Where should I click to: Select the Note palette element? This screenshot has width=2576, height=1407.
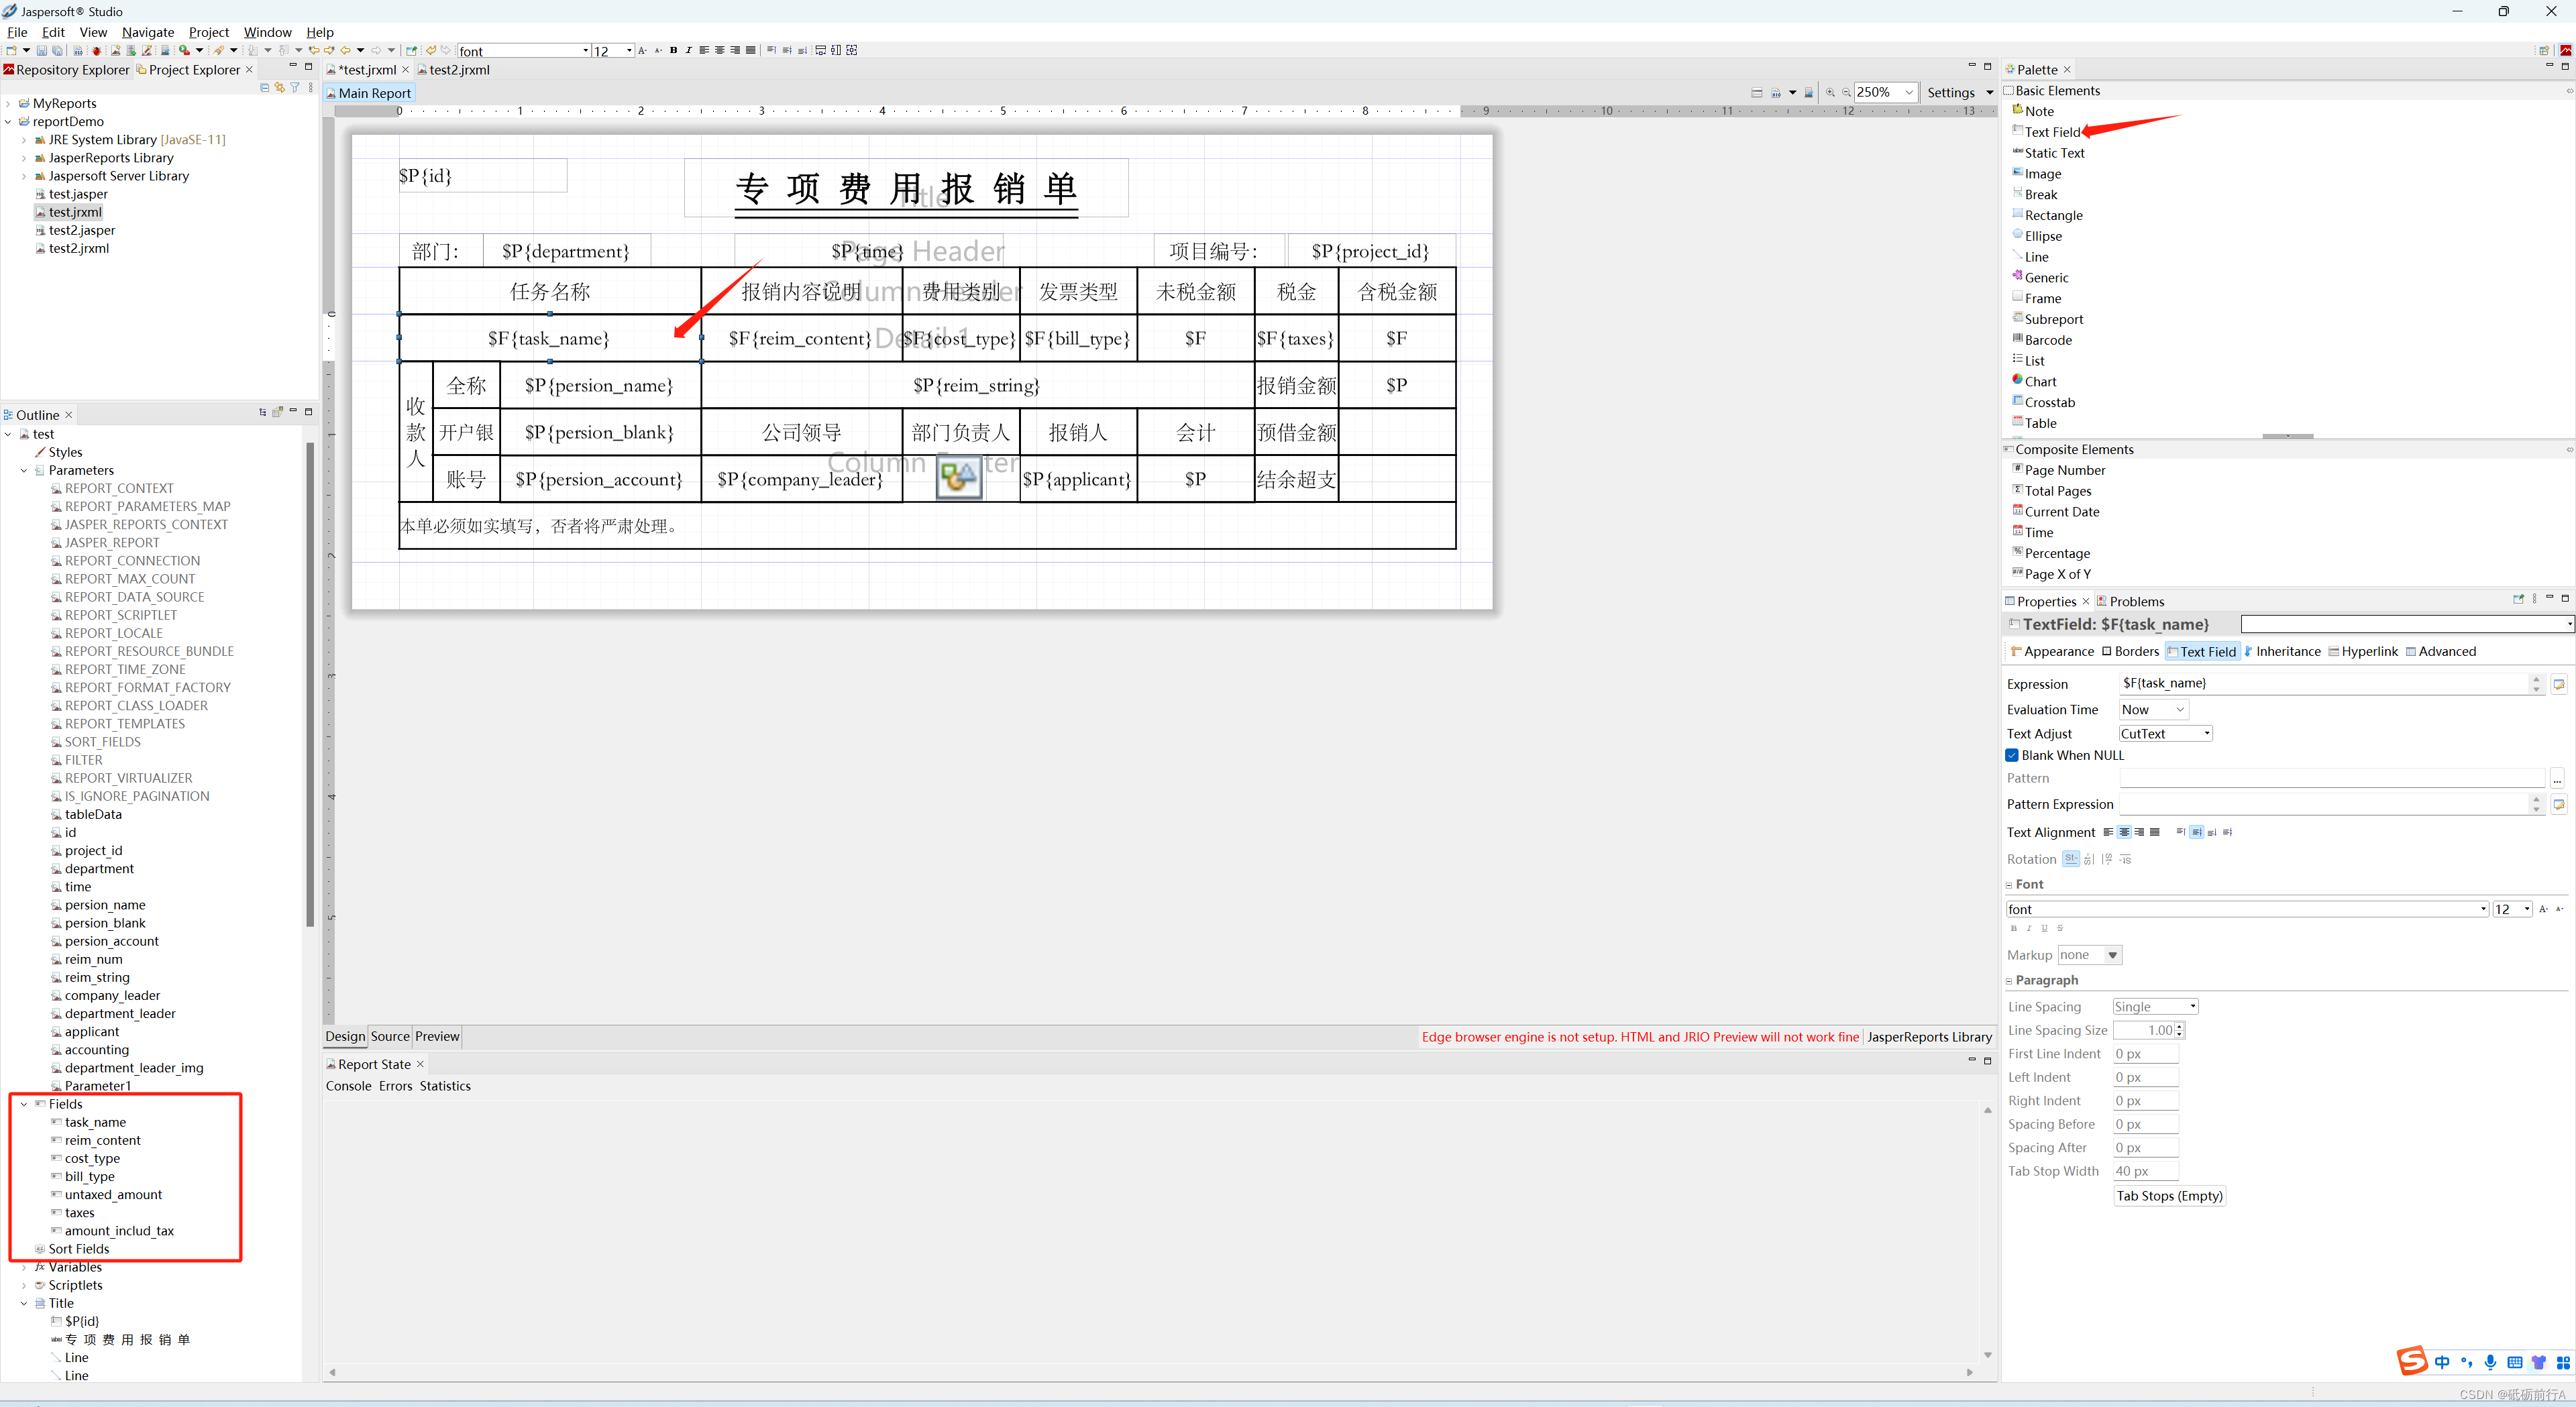click(x=2033, y=111)
